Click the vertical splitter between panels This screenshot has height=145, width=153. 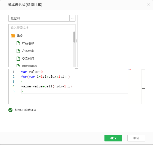point(76,41)
